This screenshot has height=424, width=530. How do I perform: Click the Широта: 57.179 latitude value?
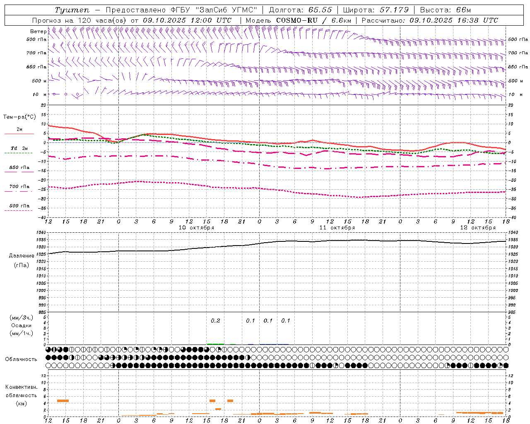[x=376, y=10]
